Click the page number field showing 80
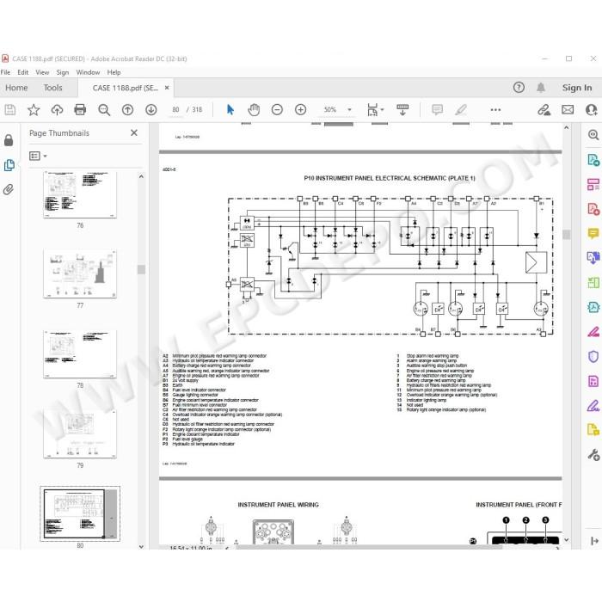The width and height of the screenshot is (602, 602). pos(175,110)
